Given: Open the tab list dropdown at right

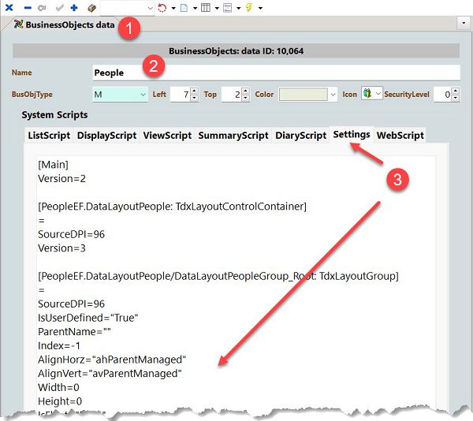Looking at the screenshot, I should pos(464,23).
